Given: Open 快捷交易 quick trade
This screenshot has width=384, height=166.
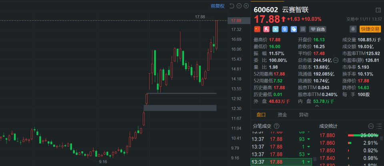Looking at the screenshot, I should (370, 29).
